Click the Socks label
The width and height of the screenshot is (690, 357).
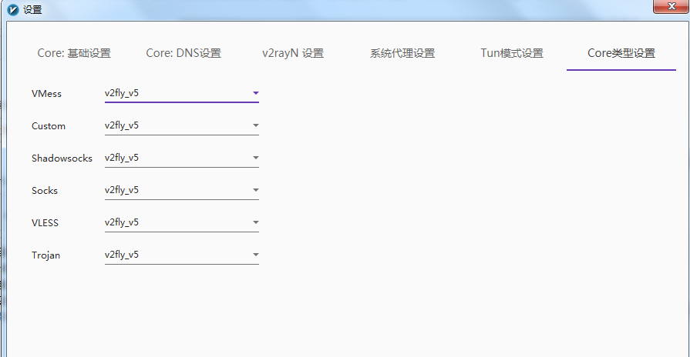pos(45,191)
